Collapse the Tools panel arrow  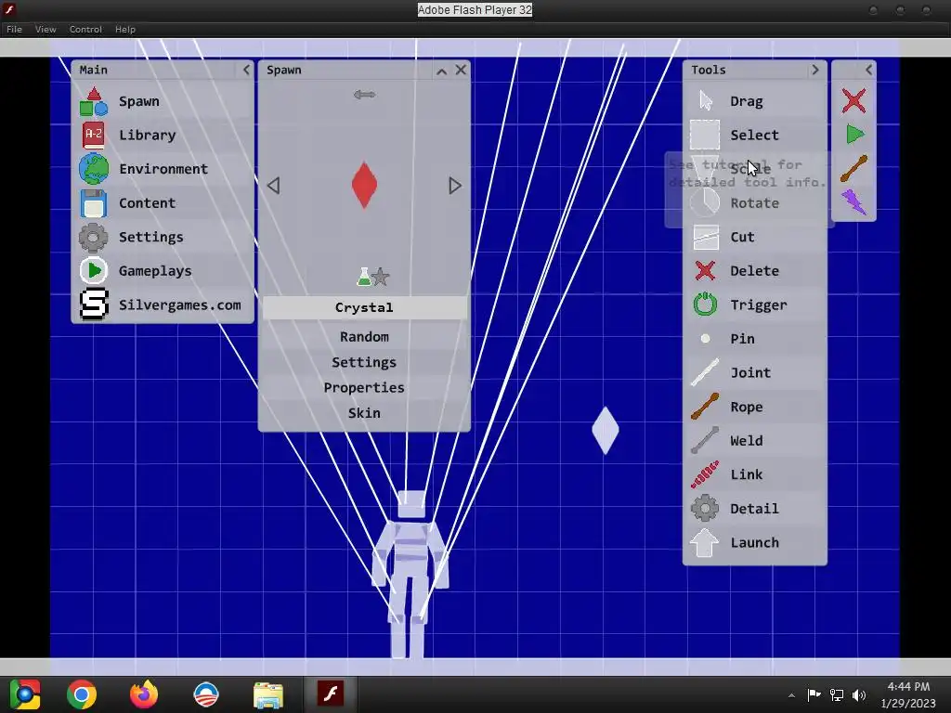pos(815,70)
